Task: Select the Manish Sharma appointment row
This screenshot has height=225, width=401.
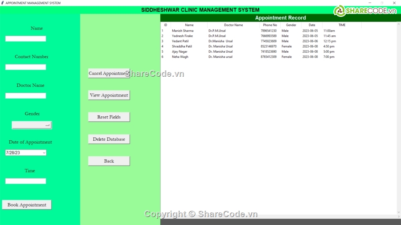Action: click(182, 31)
